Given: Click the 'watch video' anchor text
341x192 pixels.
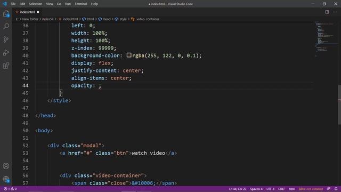Looking at the screenshot, I should [148, 153].
